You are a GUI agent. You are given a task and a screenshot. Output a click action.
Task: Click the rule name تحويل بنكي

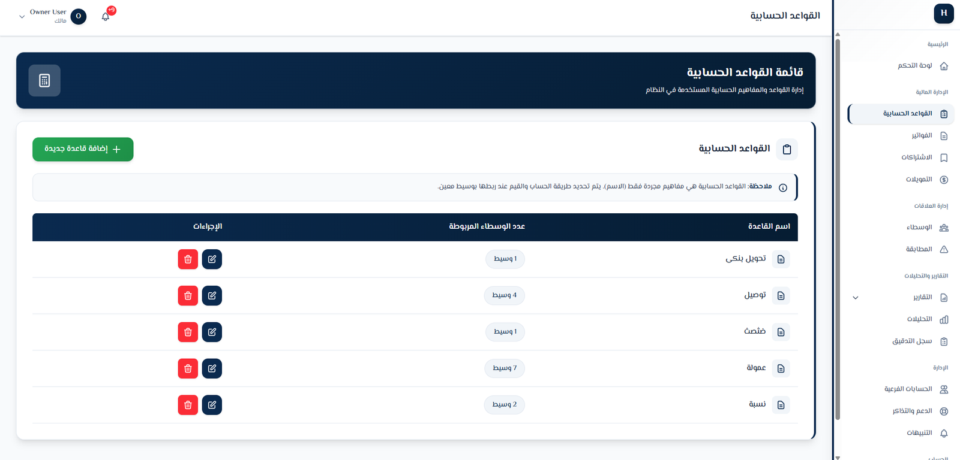[746, 259]
